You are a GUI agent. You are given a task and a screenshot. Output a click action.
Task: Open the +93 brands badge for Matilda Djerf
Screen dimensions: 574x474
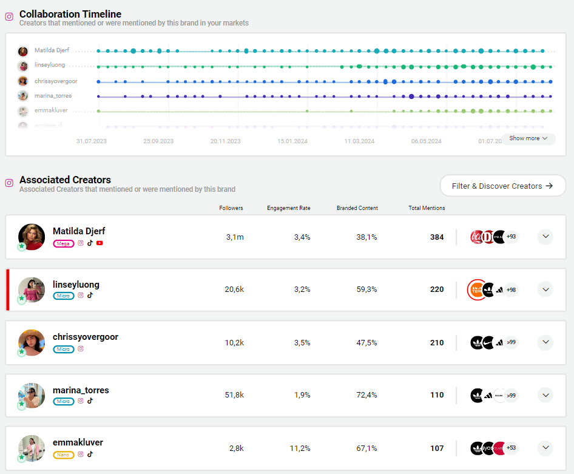tap(512, 237)
